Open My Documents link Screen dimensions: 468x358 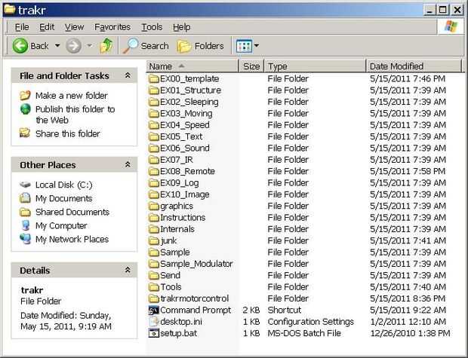pos(63,198)
